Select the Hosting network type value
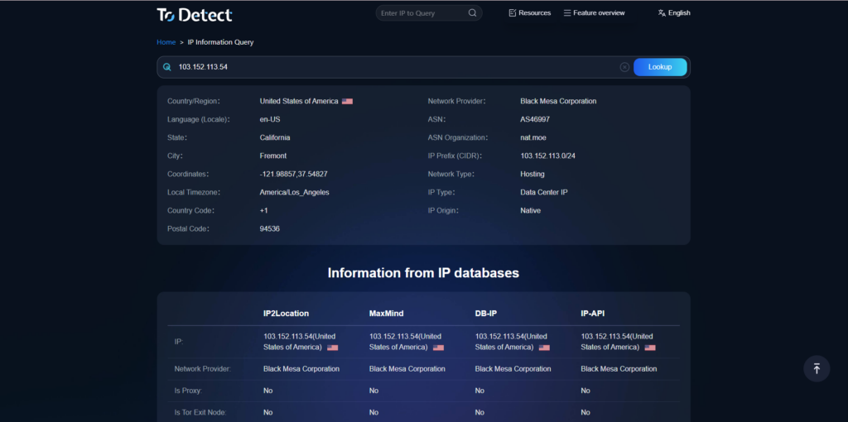848x422 pixels. (532, 174)
